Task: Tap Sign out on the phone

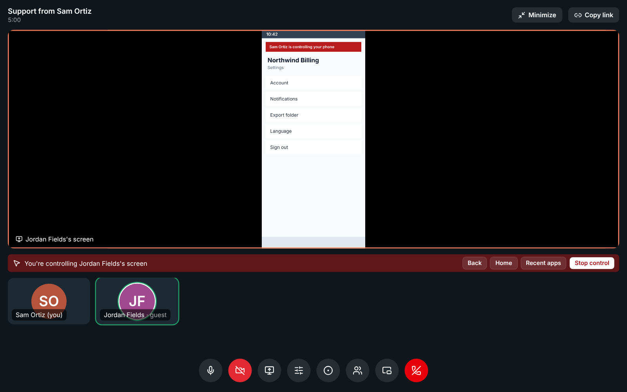Action: (x=313, y=147)
